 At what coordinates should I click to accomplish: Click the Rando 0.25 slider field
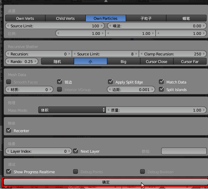click(x=22, y=62)
